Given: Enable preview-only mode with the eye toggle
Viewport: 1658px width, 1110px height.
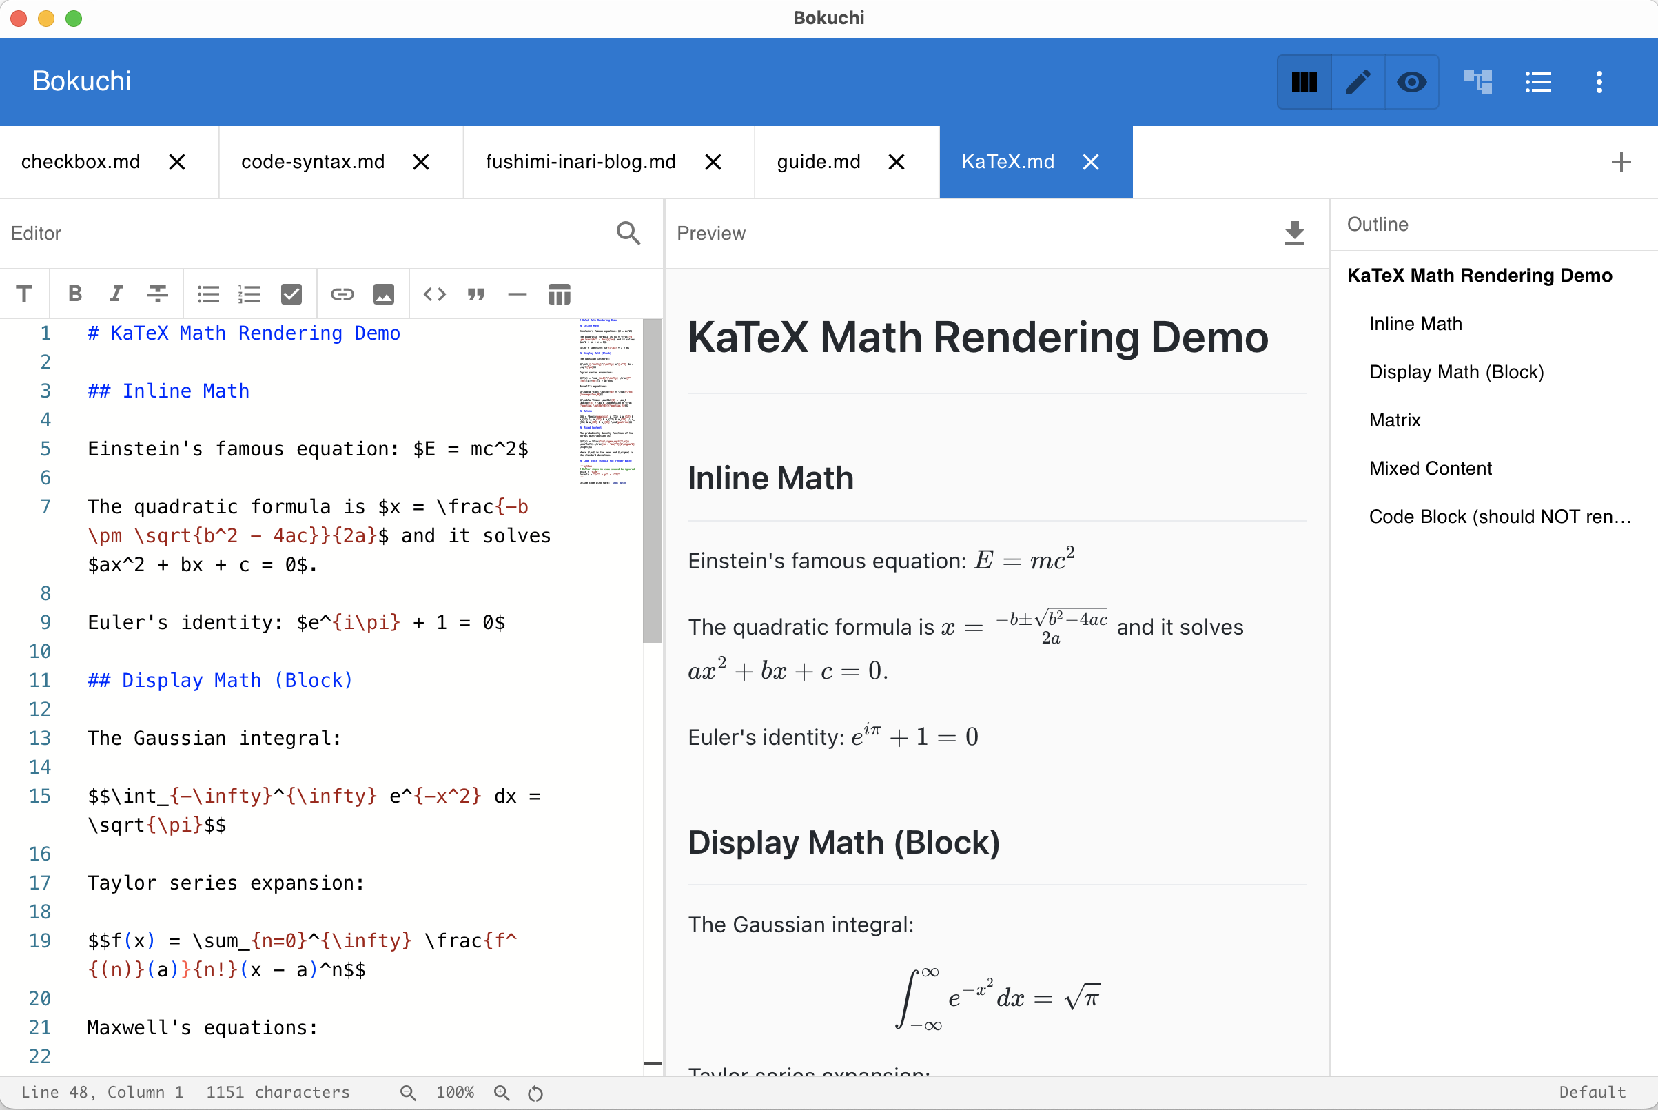Looking at the screenshot, I should [x=1411, y=82].
